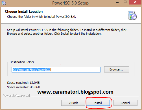The height and width of the screenshot is (110, 142).
Task: Close the setup window with the X button
Action: point(135,2)
